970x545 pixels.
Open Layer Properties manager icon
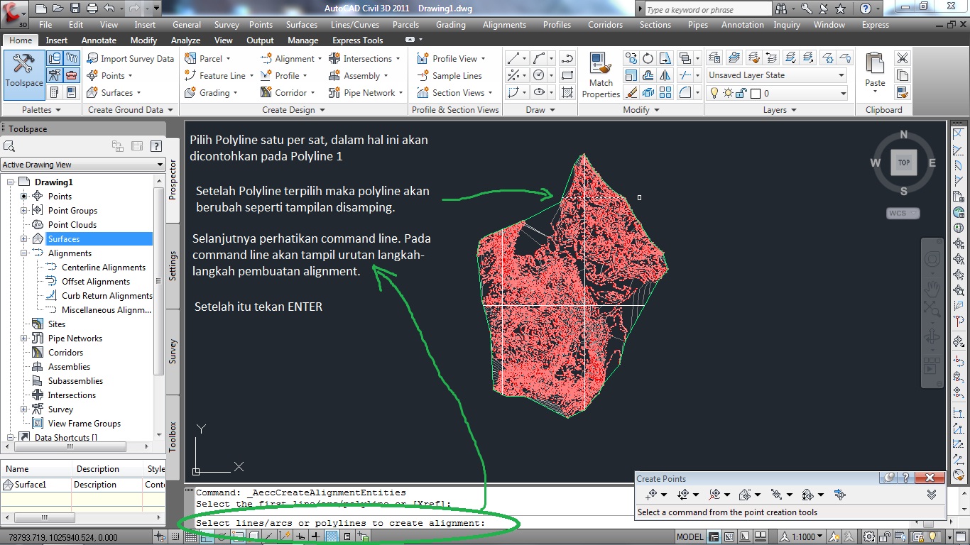pyautogui.click(x=715, y=58)
